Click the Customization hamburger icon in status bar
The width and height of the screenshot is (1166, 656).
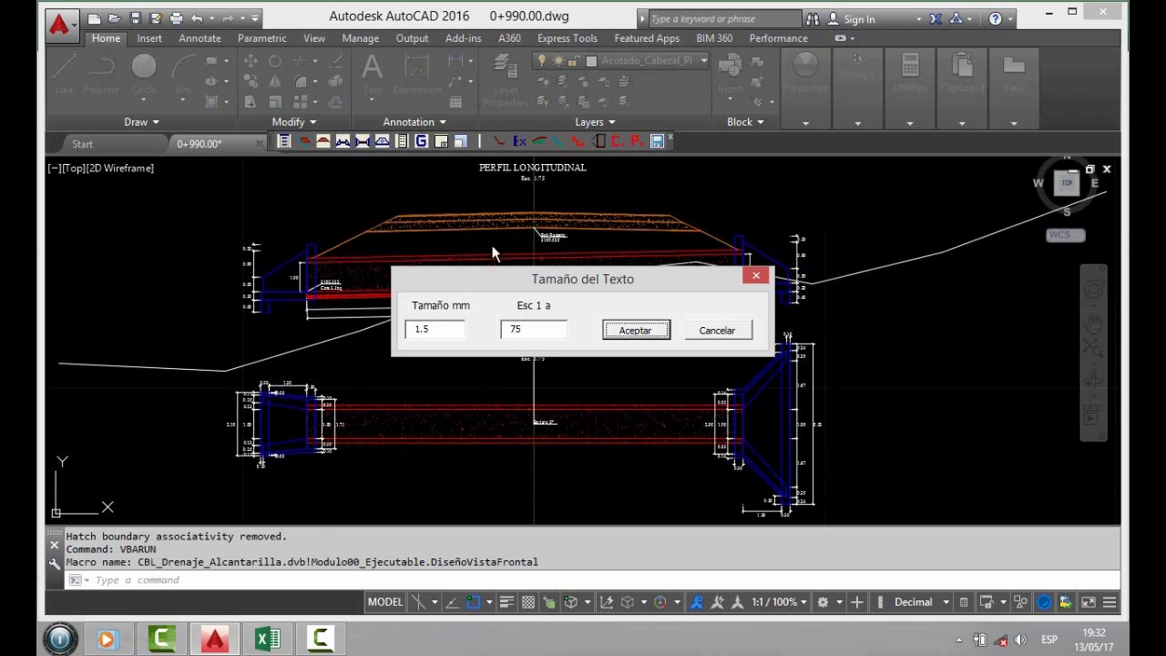coord(1110,602)
